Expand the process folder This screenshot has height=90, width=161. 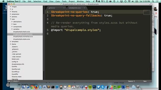tap(11, 17)
